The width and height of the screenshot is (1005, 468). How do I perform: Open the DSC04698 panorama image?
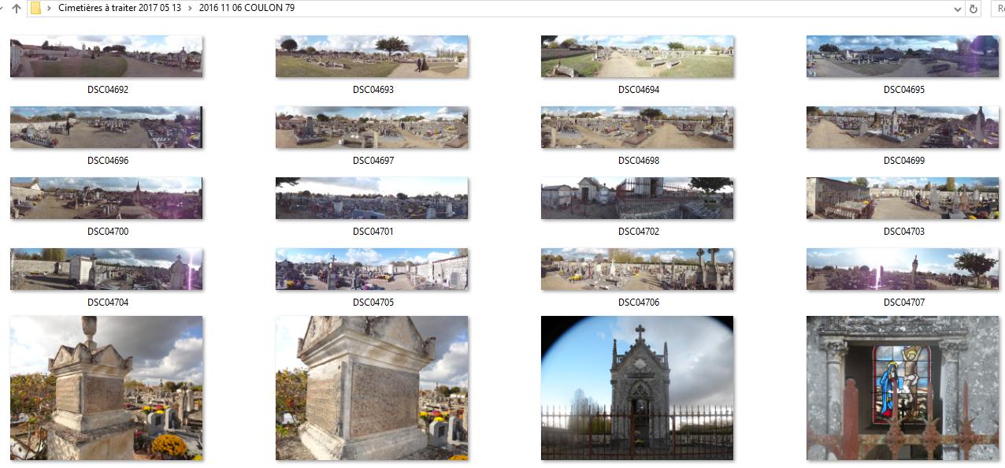pyautogui.click(x=637, y=127)
